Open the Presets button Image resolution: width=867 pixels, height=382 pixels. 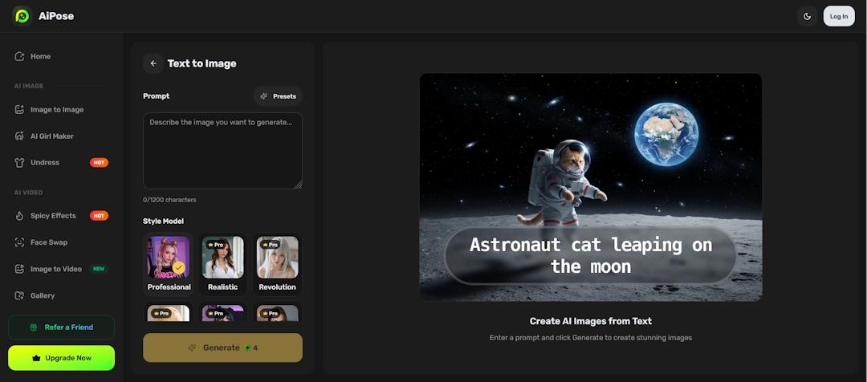coord(278,96)
